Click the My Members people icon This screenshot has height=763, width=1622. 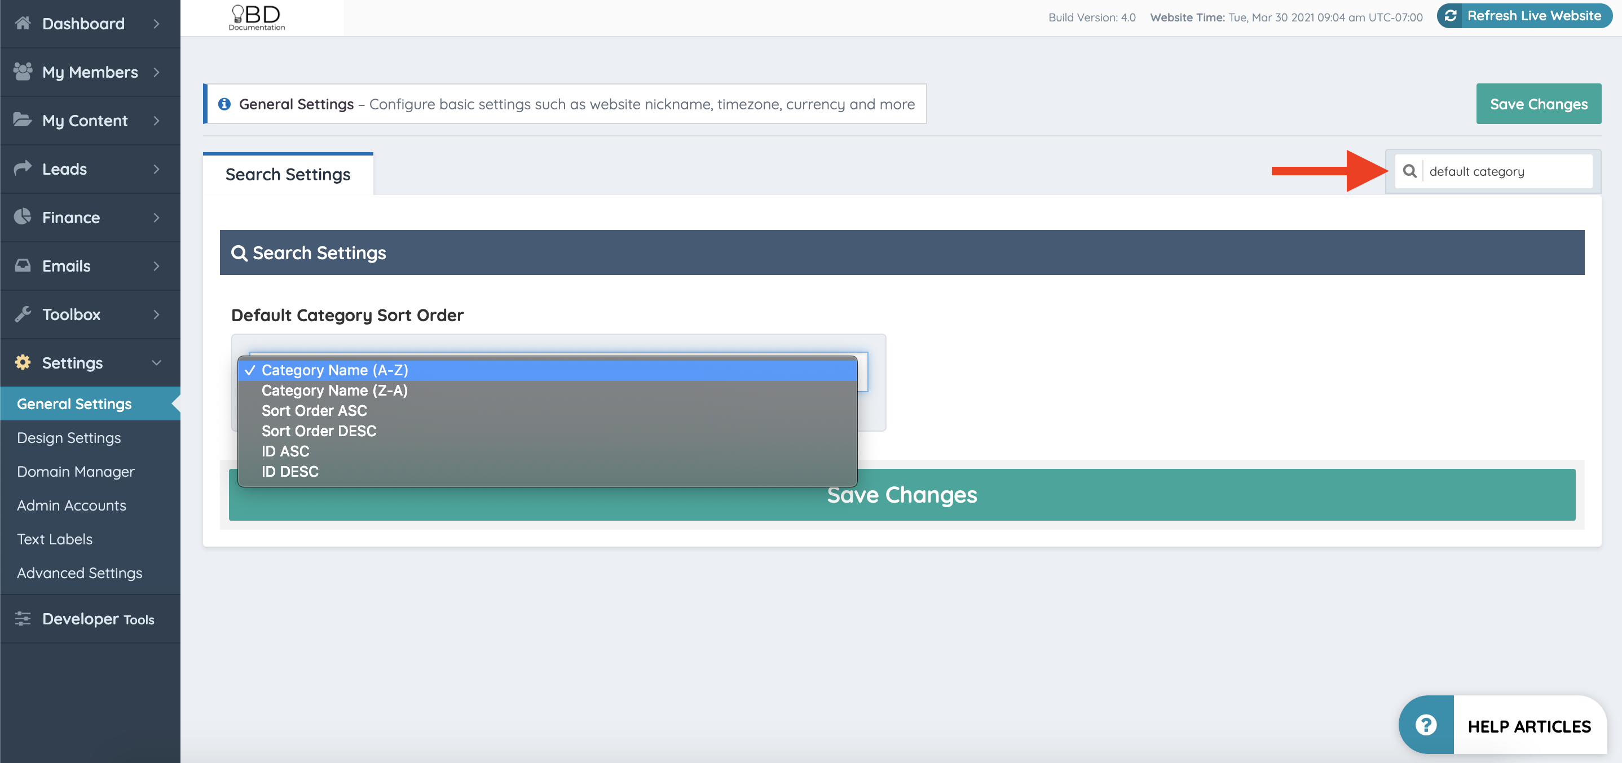point(23,72)
